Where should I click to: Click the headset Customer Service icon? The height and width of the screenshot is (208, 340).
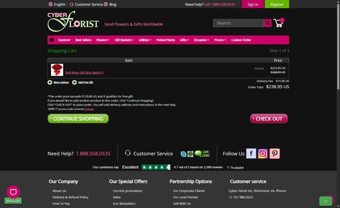tap(127, 153)
